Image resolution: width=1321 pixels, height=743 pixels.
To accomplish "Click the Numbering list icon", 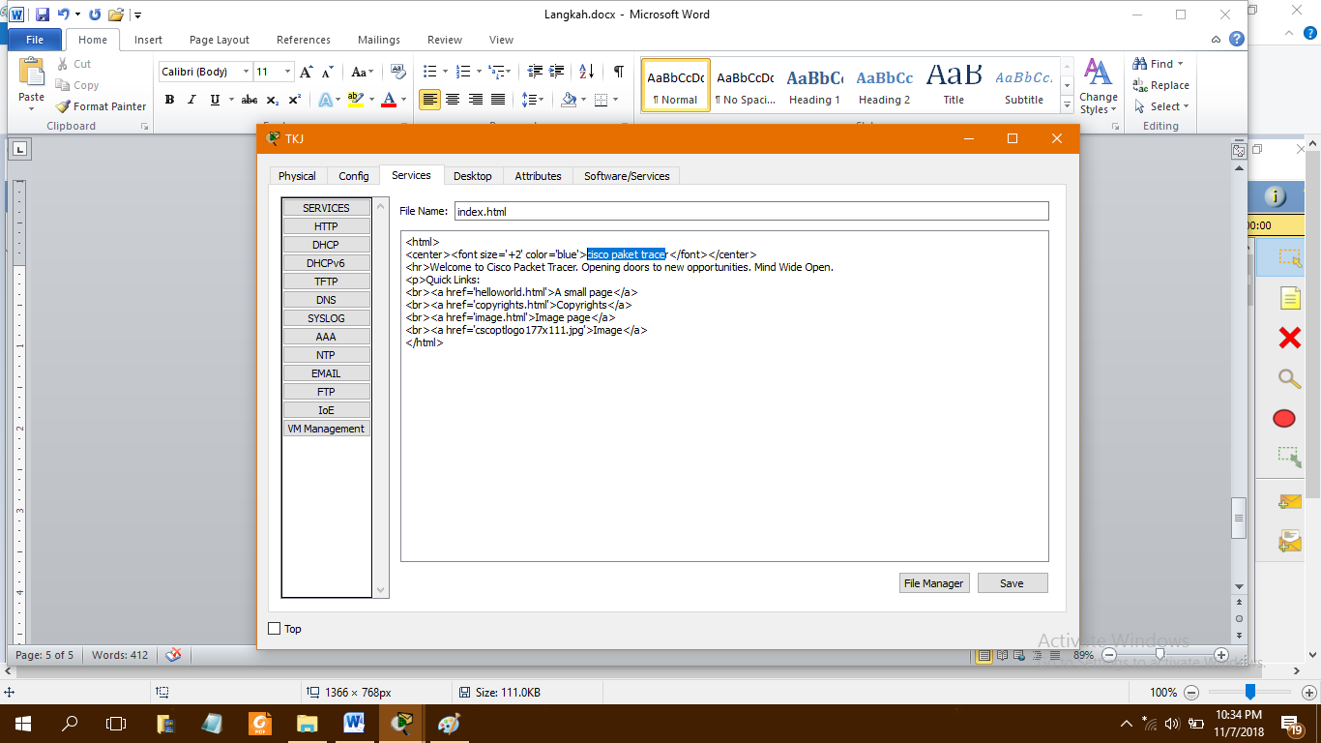I will pyautogui.click(x=463, y=72).
